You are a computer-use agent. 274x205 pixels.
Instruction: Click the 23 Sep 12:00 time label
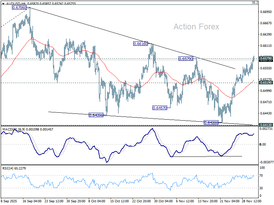pyautogui.click(x=54, y=201)
